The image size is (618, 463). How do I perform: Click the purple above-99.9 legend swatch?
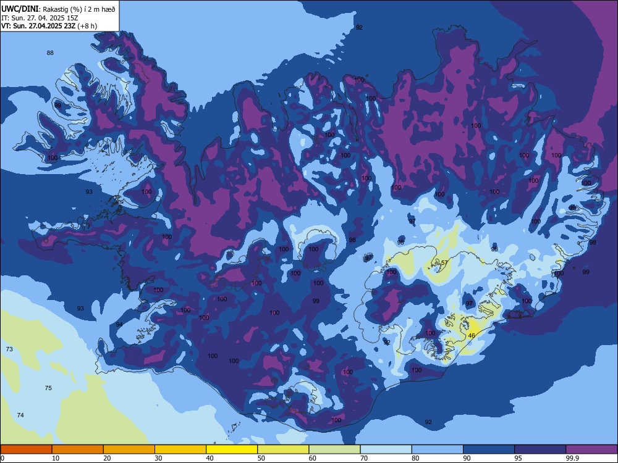point(591,449)
